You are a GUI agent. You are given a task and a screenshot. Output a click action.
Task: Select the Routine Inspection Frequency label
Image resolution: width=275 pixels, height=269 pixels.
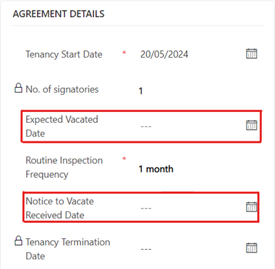click(64, 167)
